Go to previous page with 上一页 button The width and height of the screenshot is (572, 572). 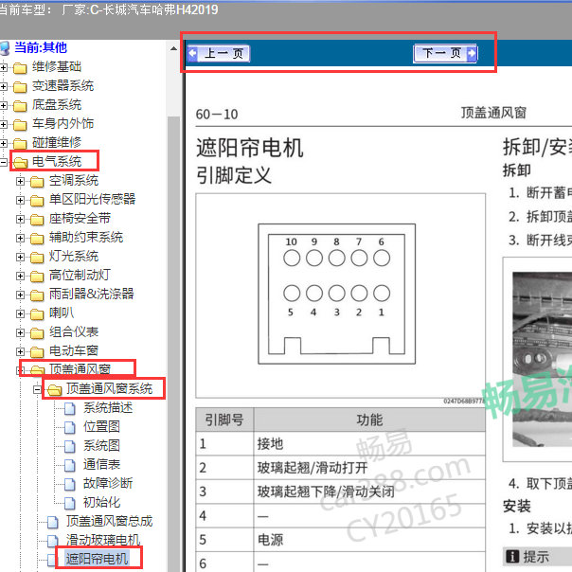point(219,54)
